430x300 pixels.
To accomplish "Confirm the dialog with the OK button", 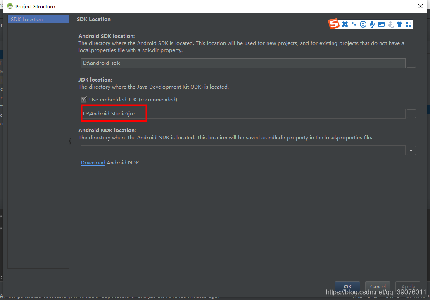I will click(x=347, y=286).
